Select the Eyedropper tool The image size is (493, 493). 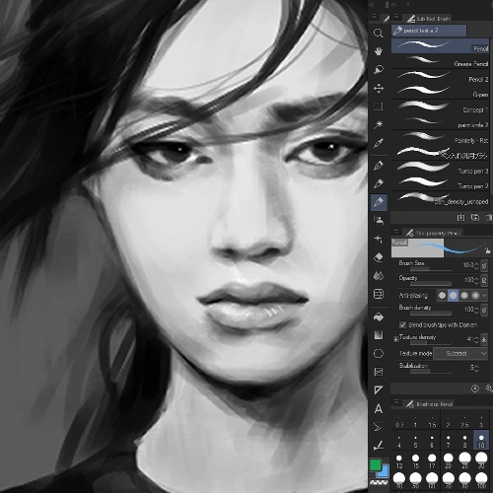point(379,143)
